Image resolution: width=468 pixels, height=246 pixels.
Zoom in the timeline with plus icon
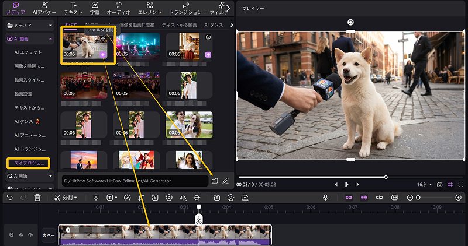pos(459,198)
